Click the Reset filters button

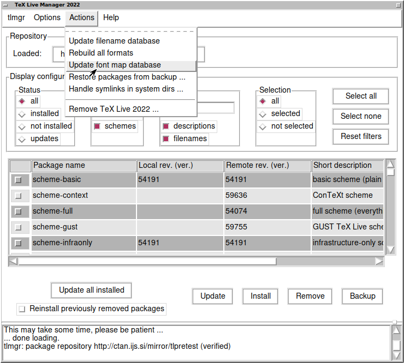click(361, 136)
